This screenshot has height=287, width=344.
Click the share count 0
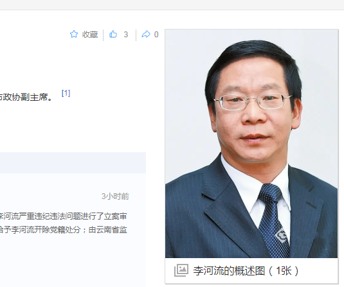coord(156,35)
